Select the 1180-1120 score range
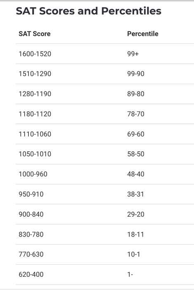The height and width of the screenshot is (290, 194). pyautogui.click(x=35, y=114)
